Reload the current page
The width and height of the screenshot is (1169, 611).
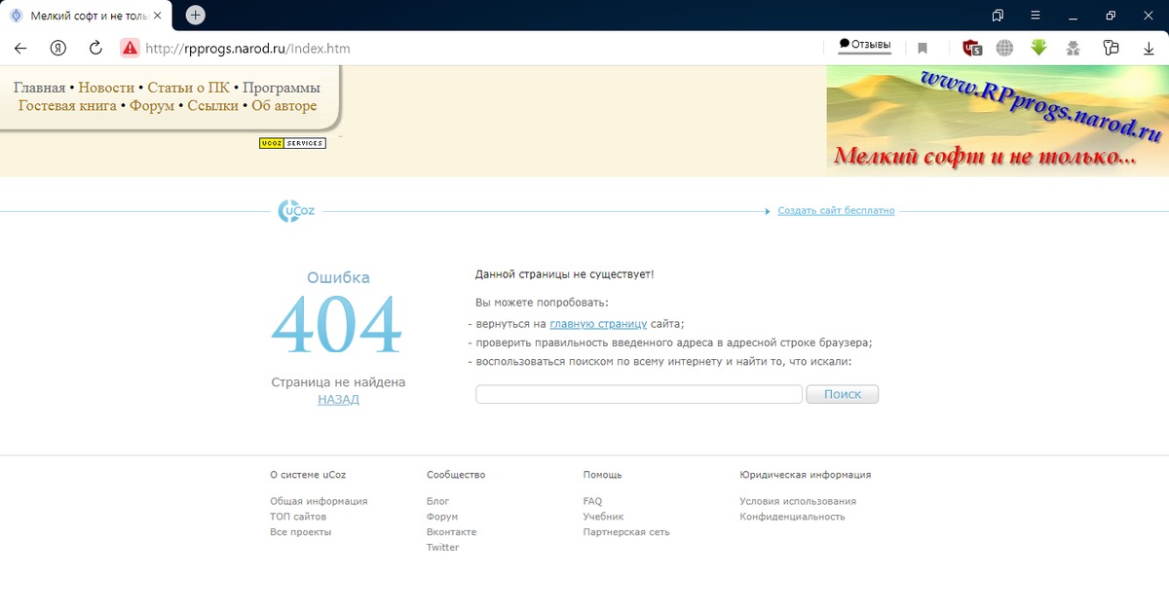(95, 48)
